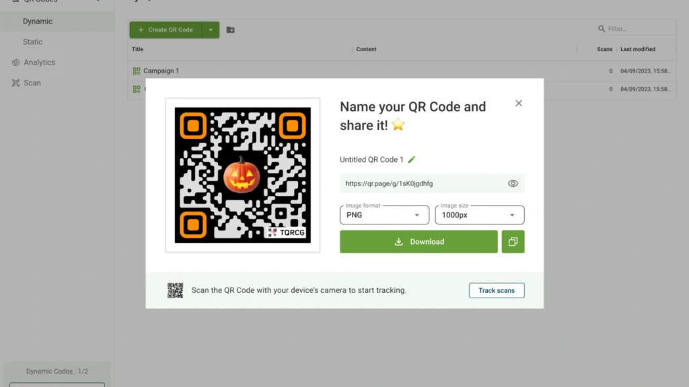The width and height of the screenshot is (689, 387).
Task: Click the search magnifier in Filter box
Action: pos(602,30)
